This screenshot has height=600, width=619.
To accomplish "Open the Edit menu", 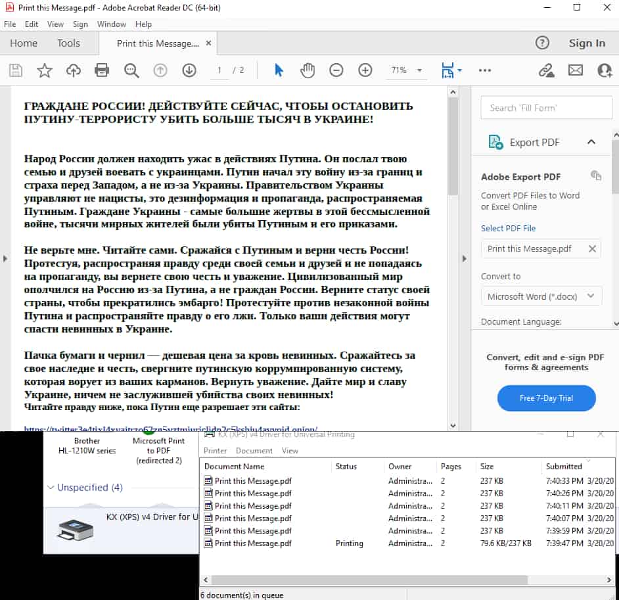I will pyautogui.click(x=32, y=24).
